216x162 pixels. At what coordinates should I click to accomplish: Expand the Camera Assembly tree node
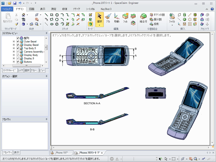14,52
